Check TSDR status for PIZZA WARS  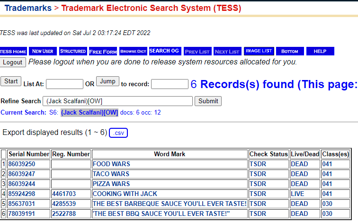point(258,184)
